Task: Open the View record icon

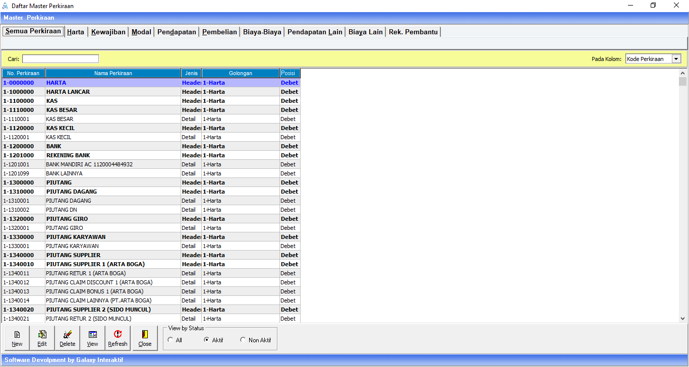Action: point(93,334)
